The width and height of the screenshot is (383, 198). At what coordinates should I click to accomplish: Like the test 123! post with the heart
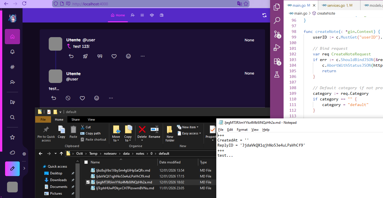click(114, 56)
